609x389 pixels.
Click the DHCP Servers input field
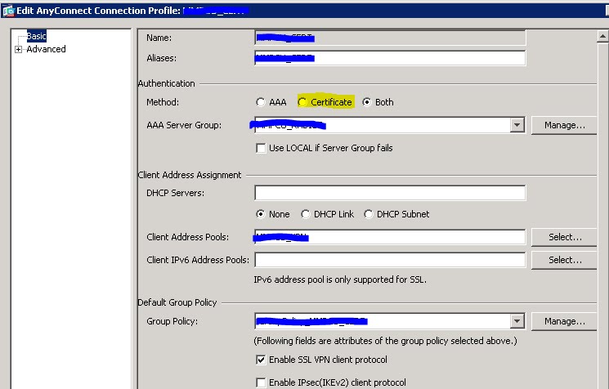[390, 193]
